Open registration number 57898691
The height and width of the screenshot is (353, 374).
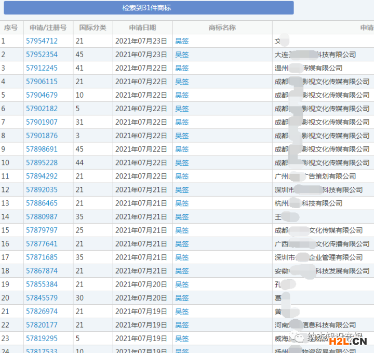(42, 149)
